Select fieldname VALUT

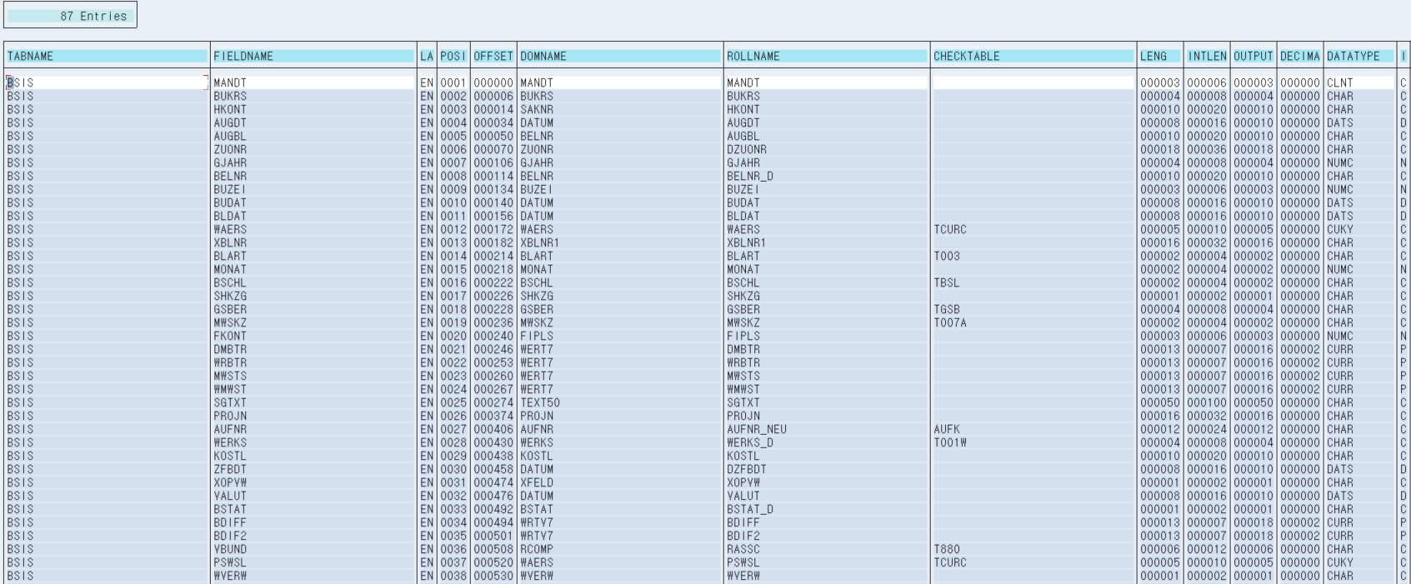[230, 496]
